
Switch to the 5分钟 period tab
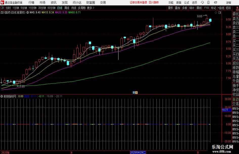[24, 8]
